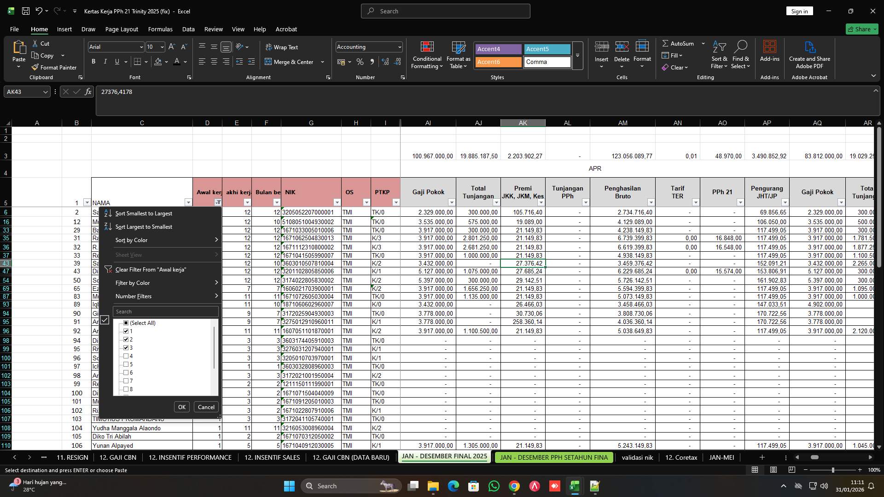Viewport: 884px width, 497px height.
Task: Open the JAN-MEI sheet tab
Action: pyautogui.click(x=721, y=457)
